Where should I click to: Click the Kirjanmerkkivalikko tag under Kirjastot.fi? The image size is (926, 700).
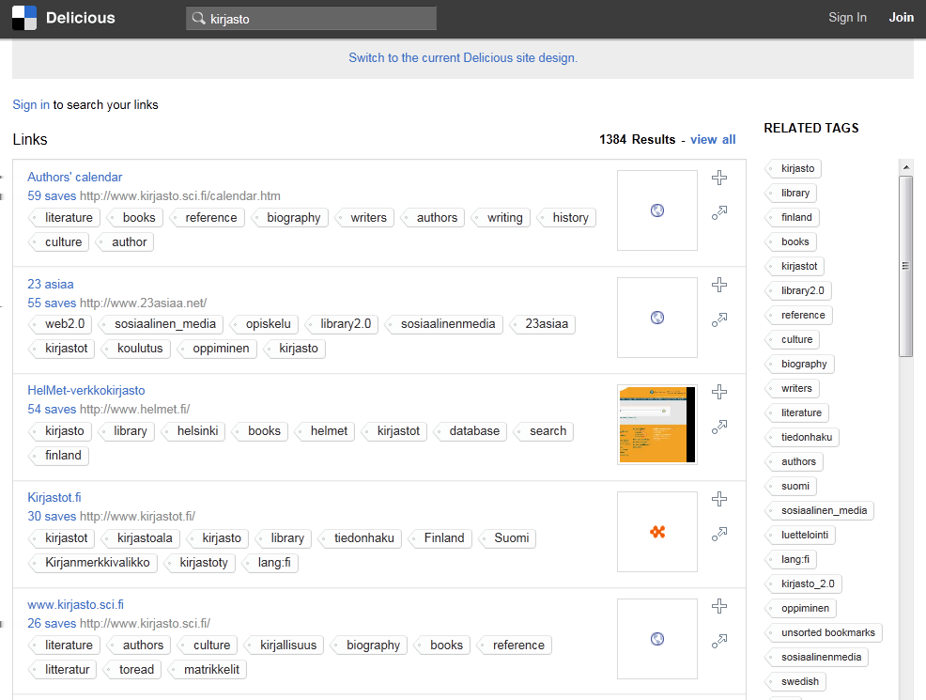click(x=93, y=563)
